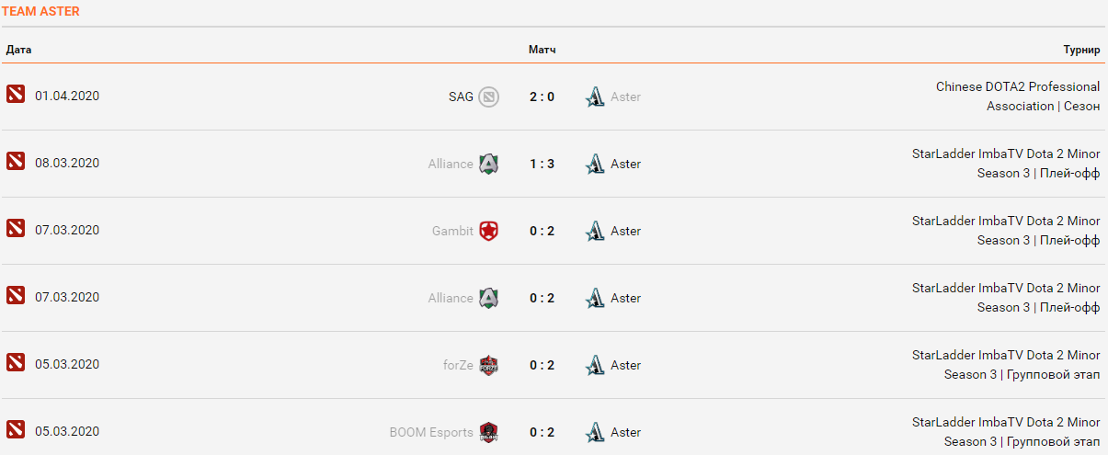Viewport: 1108px width, 455px height.
Task: Click the forZe team logo
Action: coord(488,365)
